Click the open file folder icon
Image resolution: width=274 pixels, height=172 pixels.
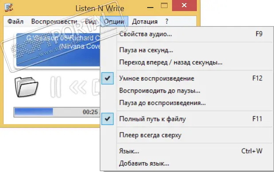click(x=26, y=87)
